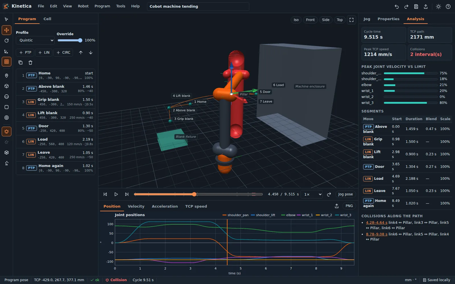Add a CIRC motion step
Image resolution: width=455 pixels, height=284 pixels.
coord(63,53)
